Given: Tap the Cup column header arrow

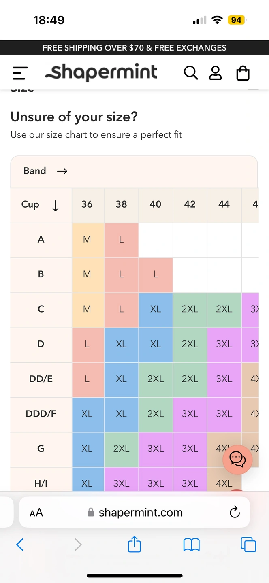Looking at the screenshot, I should pyautogui.click(x=56, y=206).
